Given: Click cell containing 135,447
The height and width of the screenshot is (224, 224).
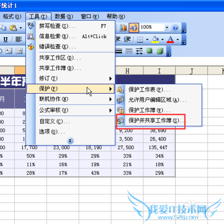Looking at the screenshot, I should tap(159, 147).
